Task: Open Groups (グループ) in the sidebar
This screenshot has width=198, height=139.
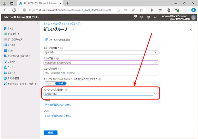Action: (x=9, y=73)
